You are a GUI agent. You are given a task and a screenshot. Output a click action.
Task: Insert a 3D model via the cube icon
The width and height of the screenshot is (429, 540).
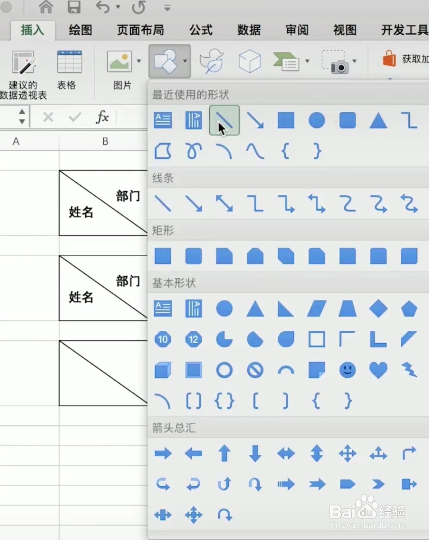click(x=249, y=61)
